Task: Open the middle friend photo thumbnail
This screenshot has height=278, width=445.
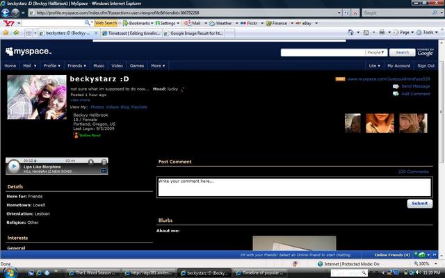Action: click(380, 123)
